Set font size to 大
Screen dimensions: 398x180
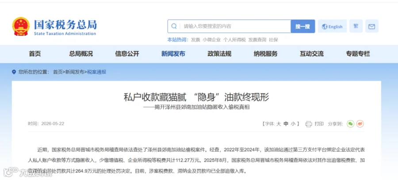coord(279,124)
